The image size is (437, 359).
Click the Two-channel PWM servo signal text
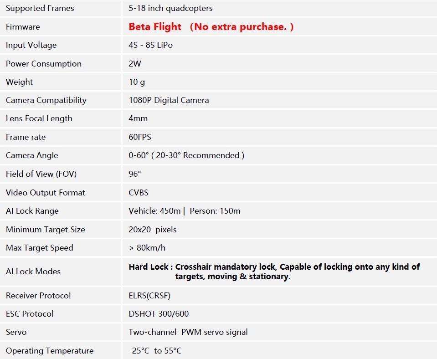[x=188, y=332]
